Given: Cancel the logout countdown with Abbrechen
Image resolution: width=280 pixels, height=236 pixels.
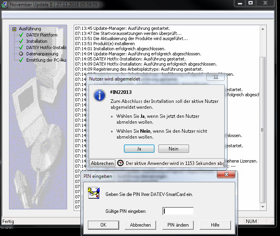Looking at the screenshot, I should pos(102,163).
